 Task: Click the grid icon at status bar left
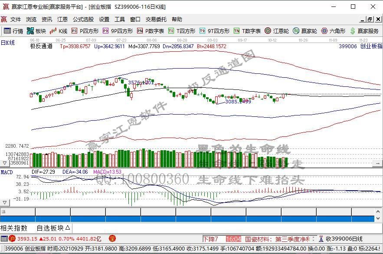click(4, 238)
